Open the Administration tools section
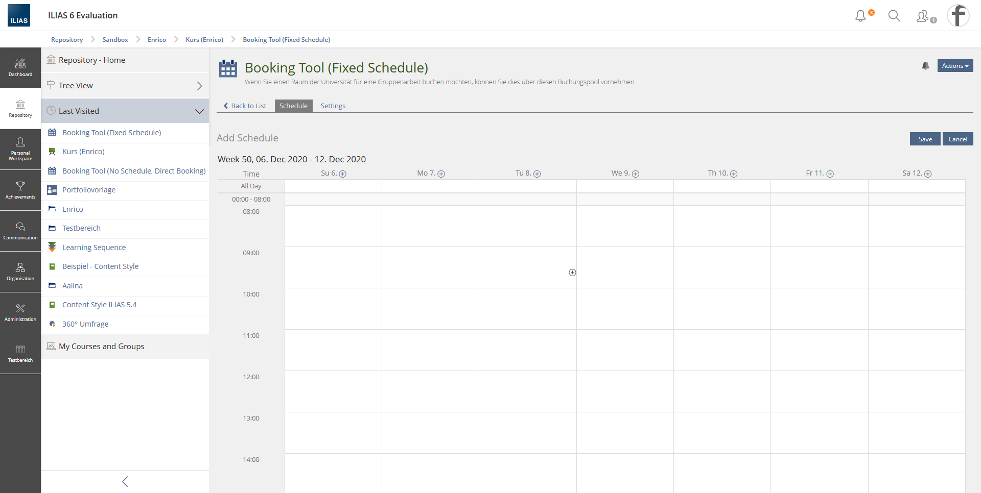Image resolution: width=981 pixels, height=493 pixels. (20, 312)
